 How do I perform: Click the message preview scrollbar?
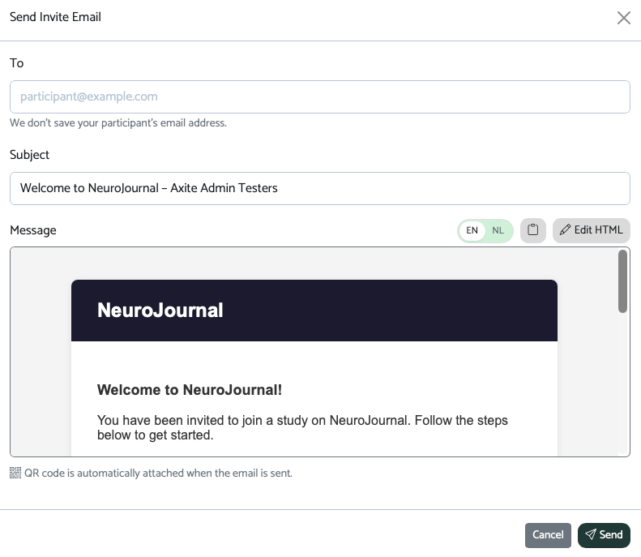point(622,281)
